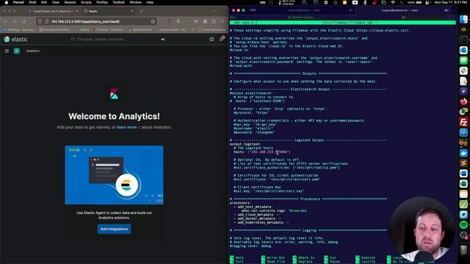Open the Toolbelt menu
The width and height of the screenshot is (470, 264).
[x=118, y=2]
